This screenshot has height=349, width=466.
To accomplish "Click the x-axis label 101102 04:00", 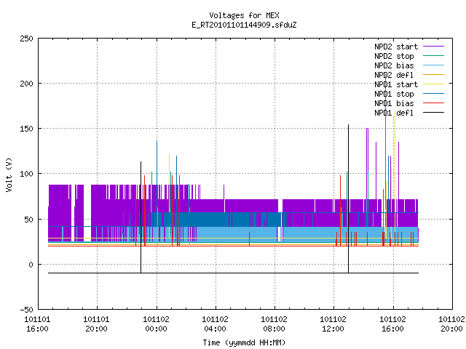I will (215, 324).
